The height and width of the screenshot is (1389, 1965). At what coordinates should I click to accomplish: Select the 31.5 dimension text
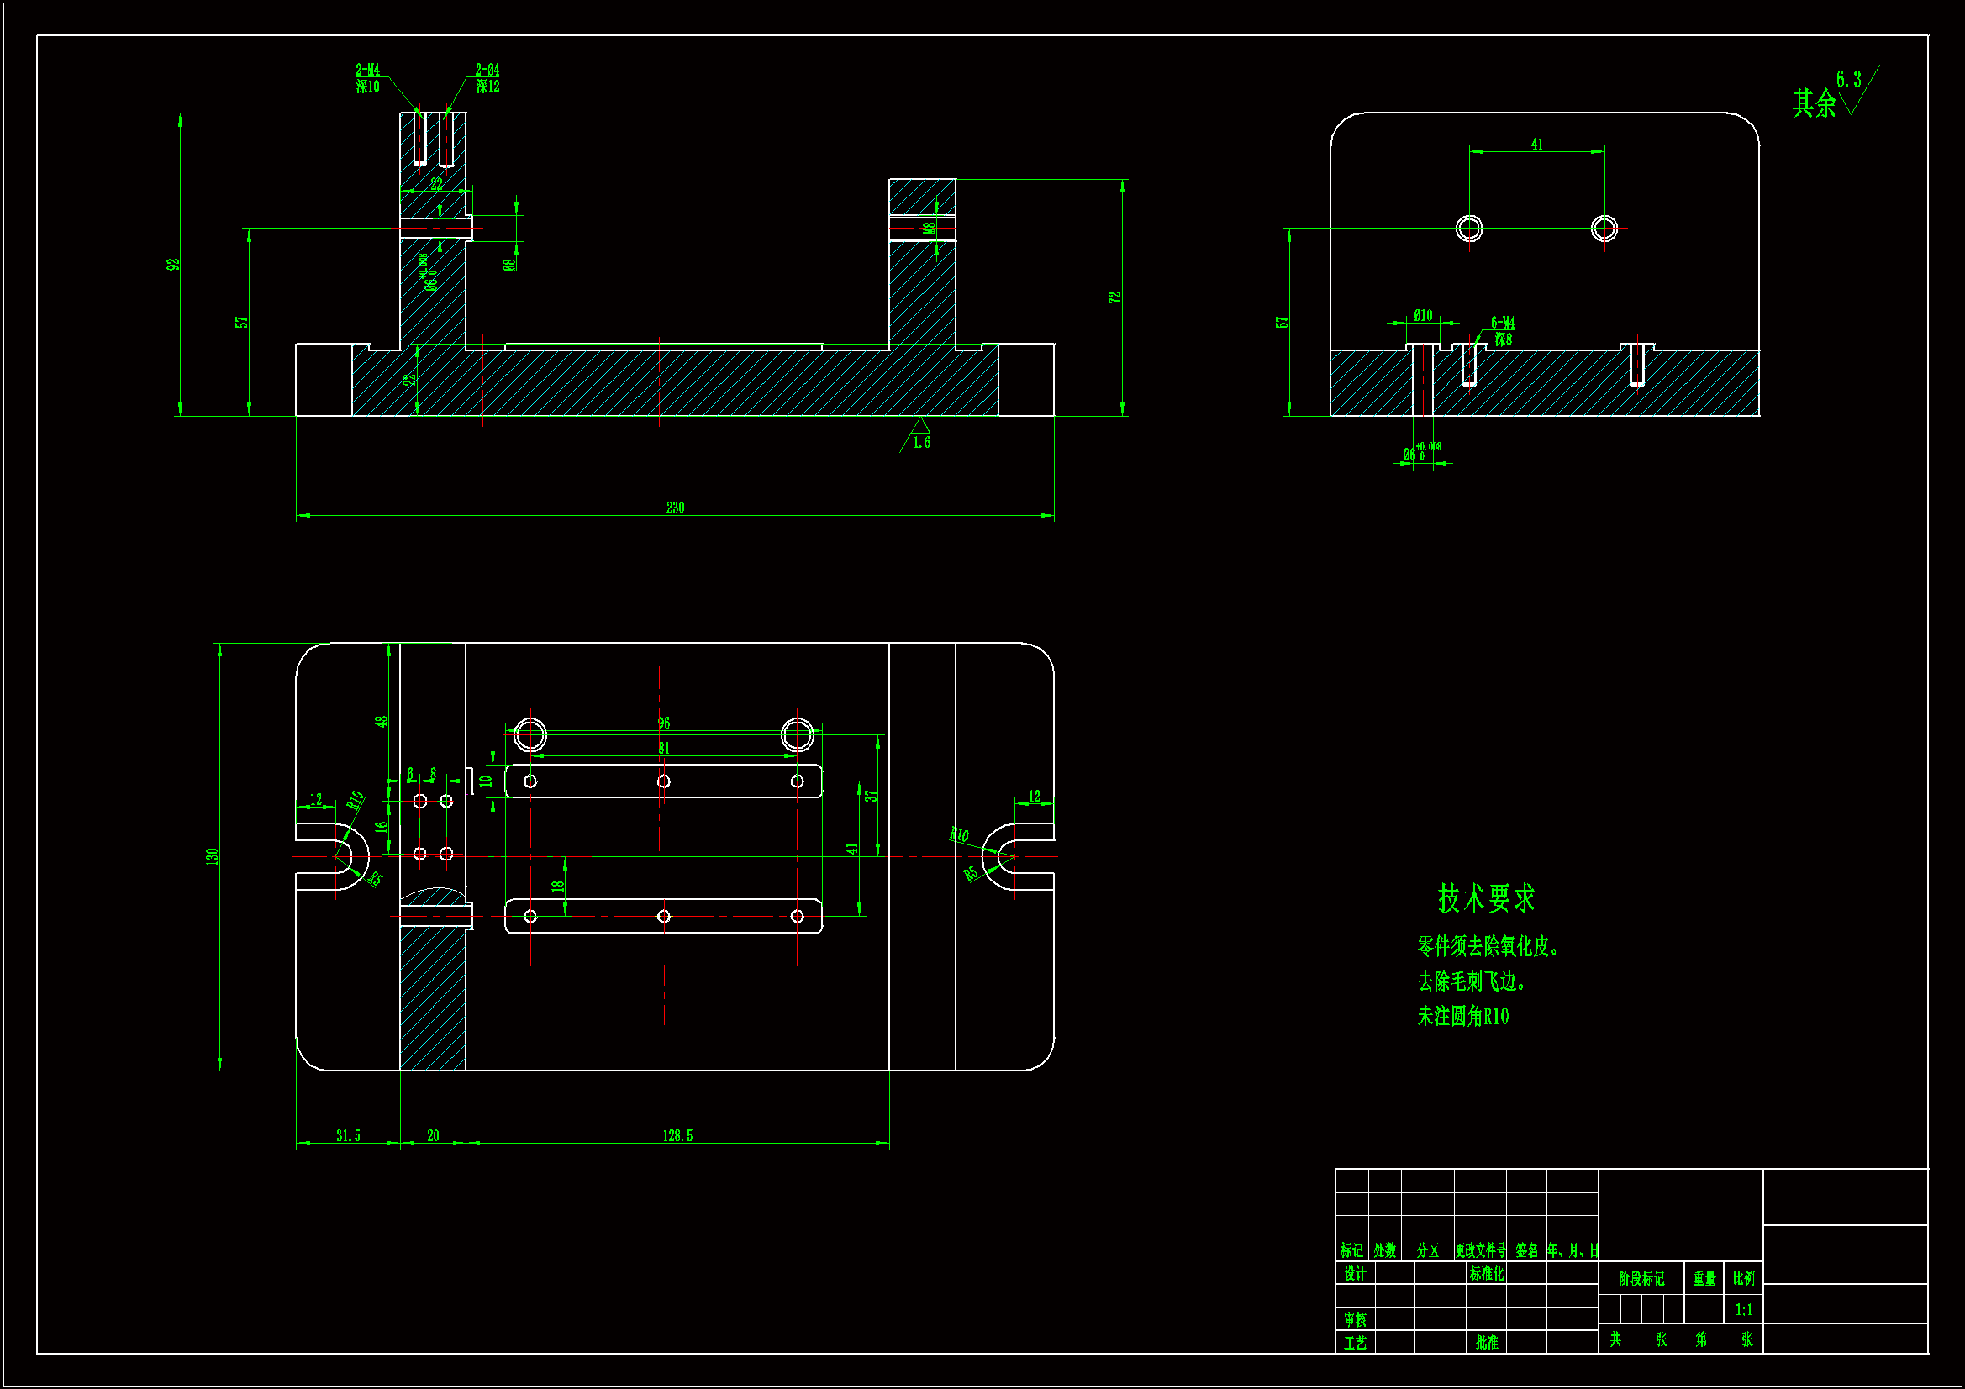(x=347, y=1136)
